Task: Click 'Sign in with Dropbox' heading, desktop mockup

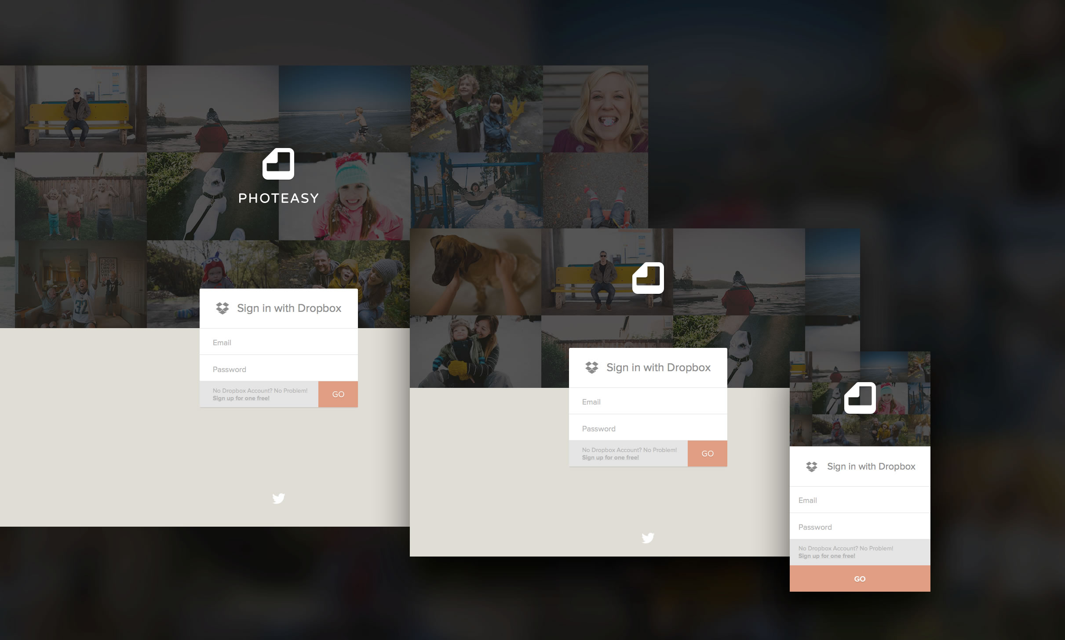Action: [289, 308]
